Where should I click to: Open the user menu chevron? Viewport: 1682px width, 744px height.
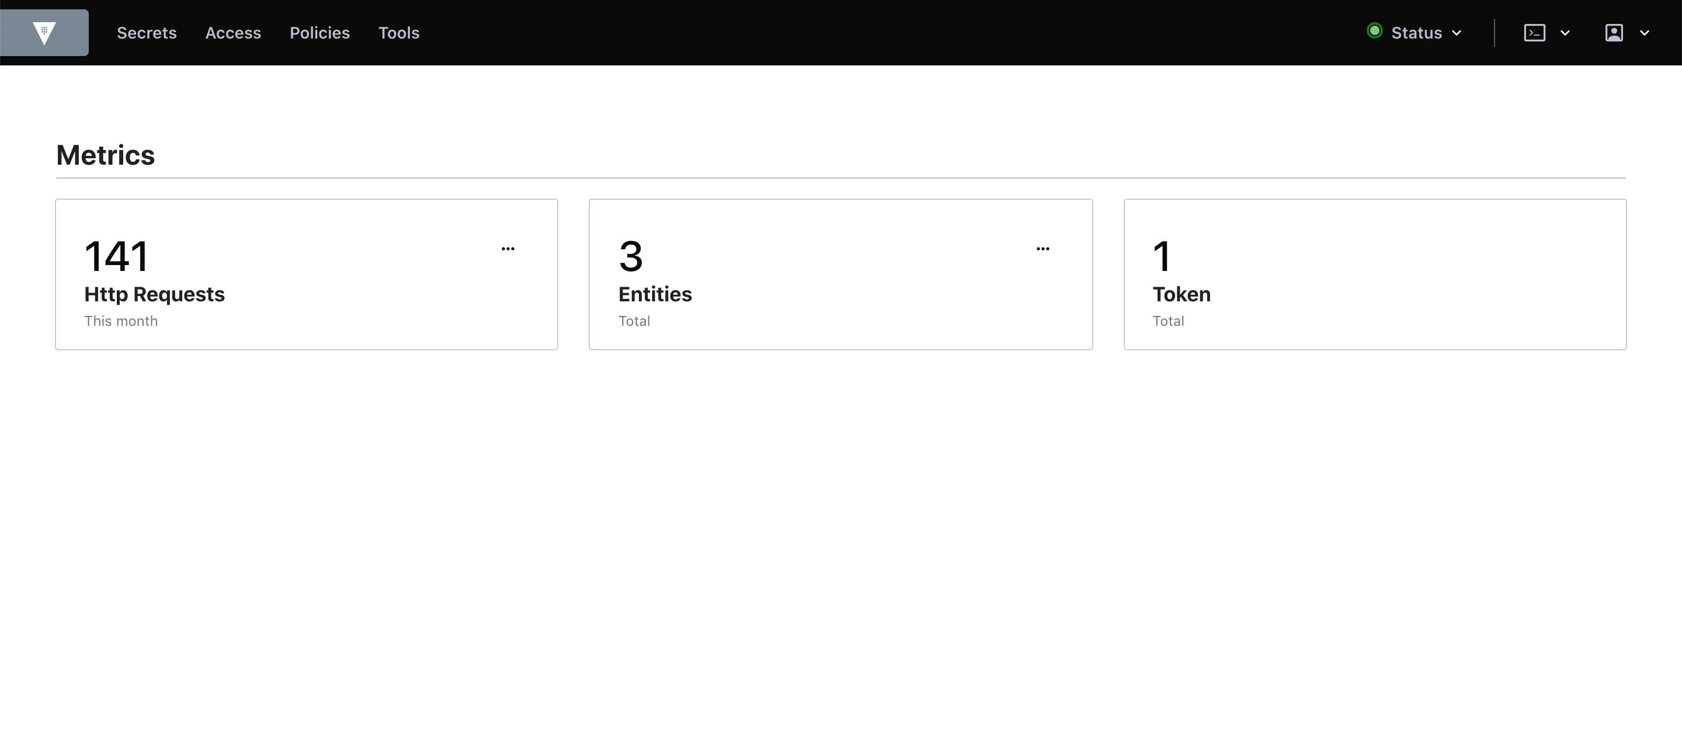click(1644, 33)
